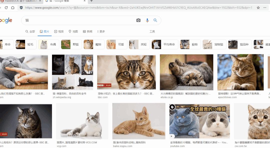Screen dimensions: 270x148
Task: Open the gray cat being petted image
Action: coord(24,72)
